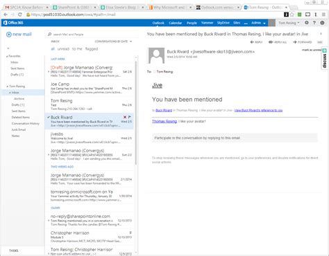The width and height of the screenshot is (329, 256).
Task: Click the attachment icon on Christopher Harrison message
Action: [130, 232]
